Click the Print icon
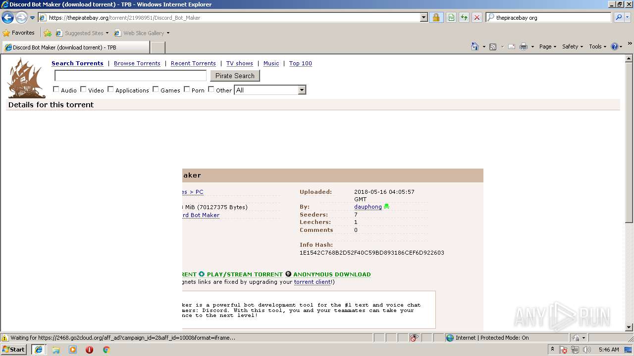634x356 pixels. 524,46
